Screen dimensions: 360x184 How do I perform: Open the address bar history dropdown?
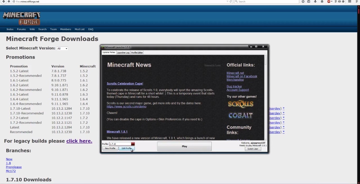click(227, 2)
